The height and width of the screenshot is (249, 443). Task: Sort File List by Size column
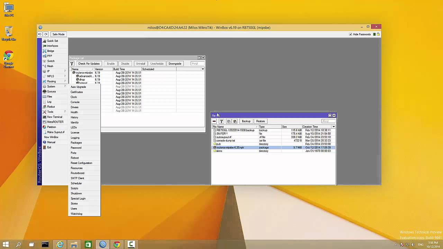point(291,127)
